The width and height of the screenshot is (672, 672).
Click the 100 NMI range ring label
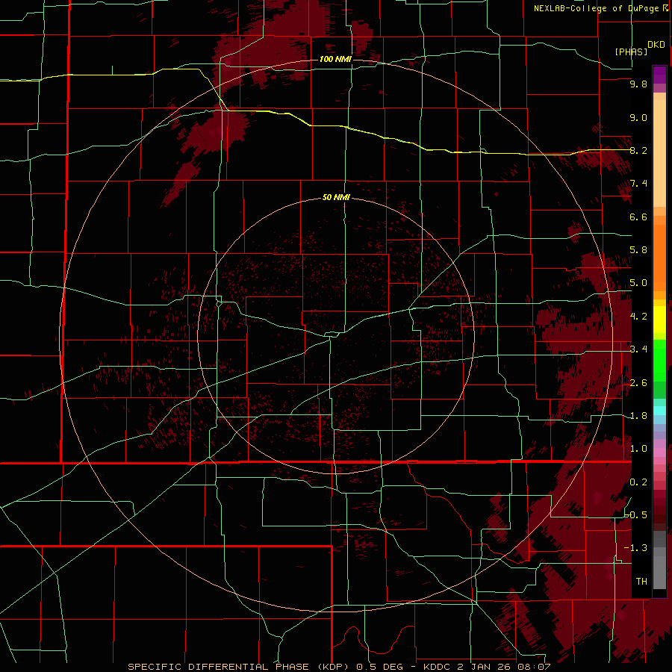tap(335, 59)
